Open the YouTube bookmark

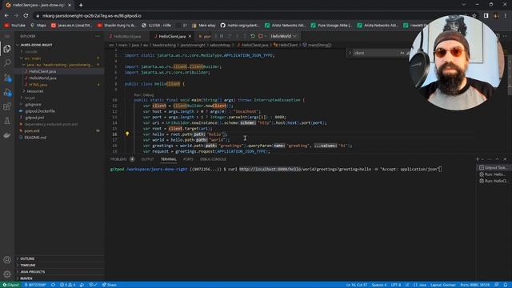pos(14,25)
